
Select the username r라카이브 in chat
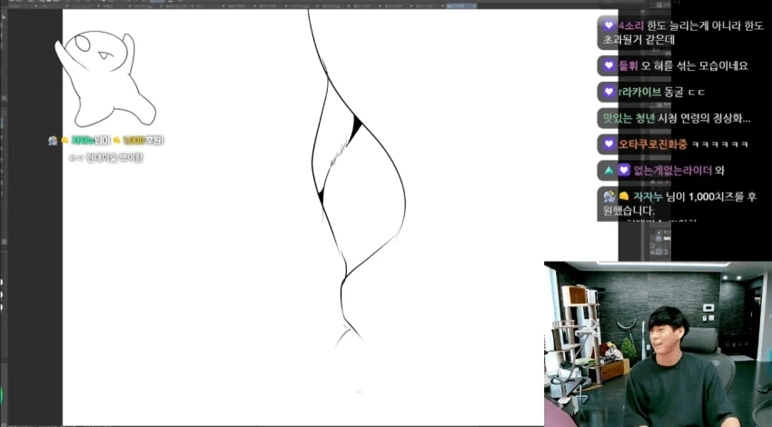[639, 92]
